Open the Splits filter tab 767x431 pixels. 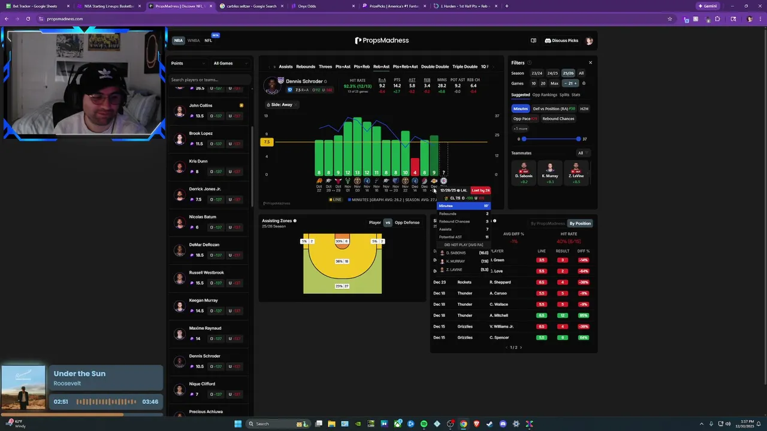coord(564,95)
